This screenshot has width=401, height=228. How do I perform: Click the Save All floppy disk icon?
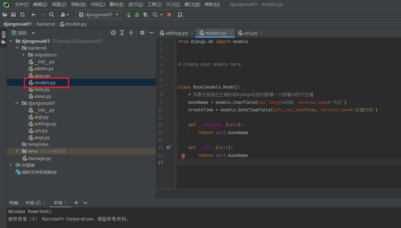[x=13, y=15]
